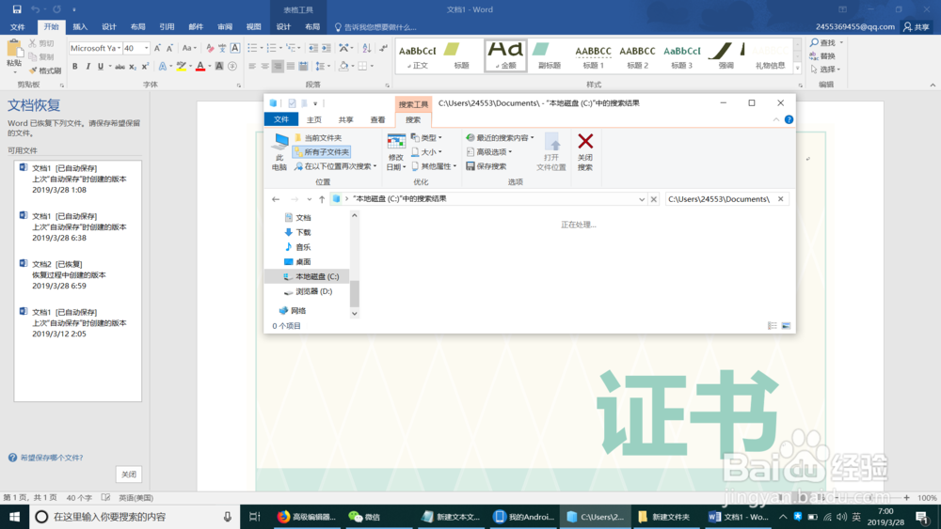Toggle character shading A button
The height and width of the screenshot is (529, 941).
pos(219,67)
